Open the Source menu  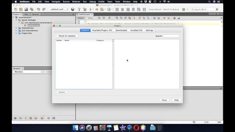(x=66, y=1)
